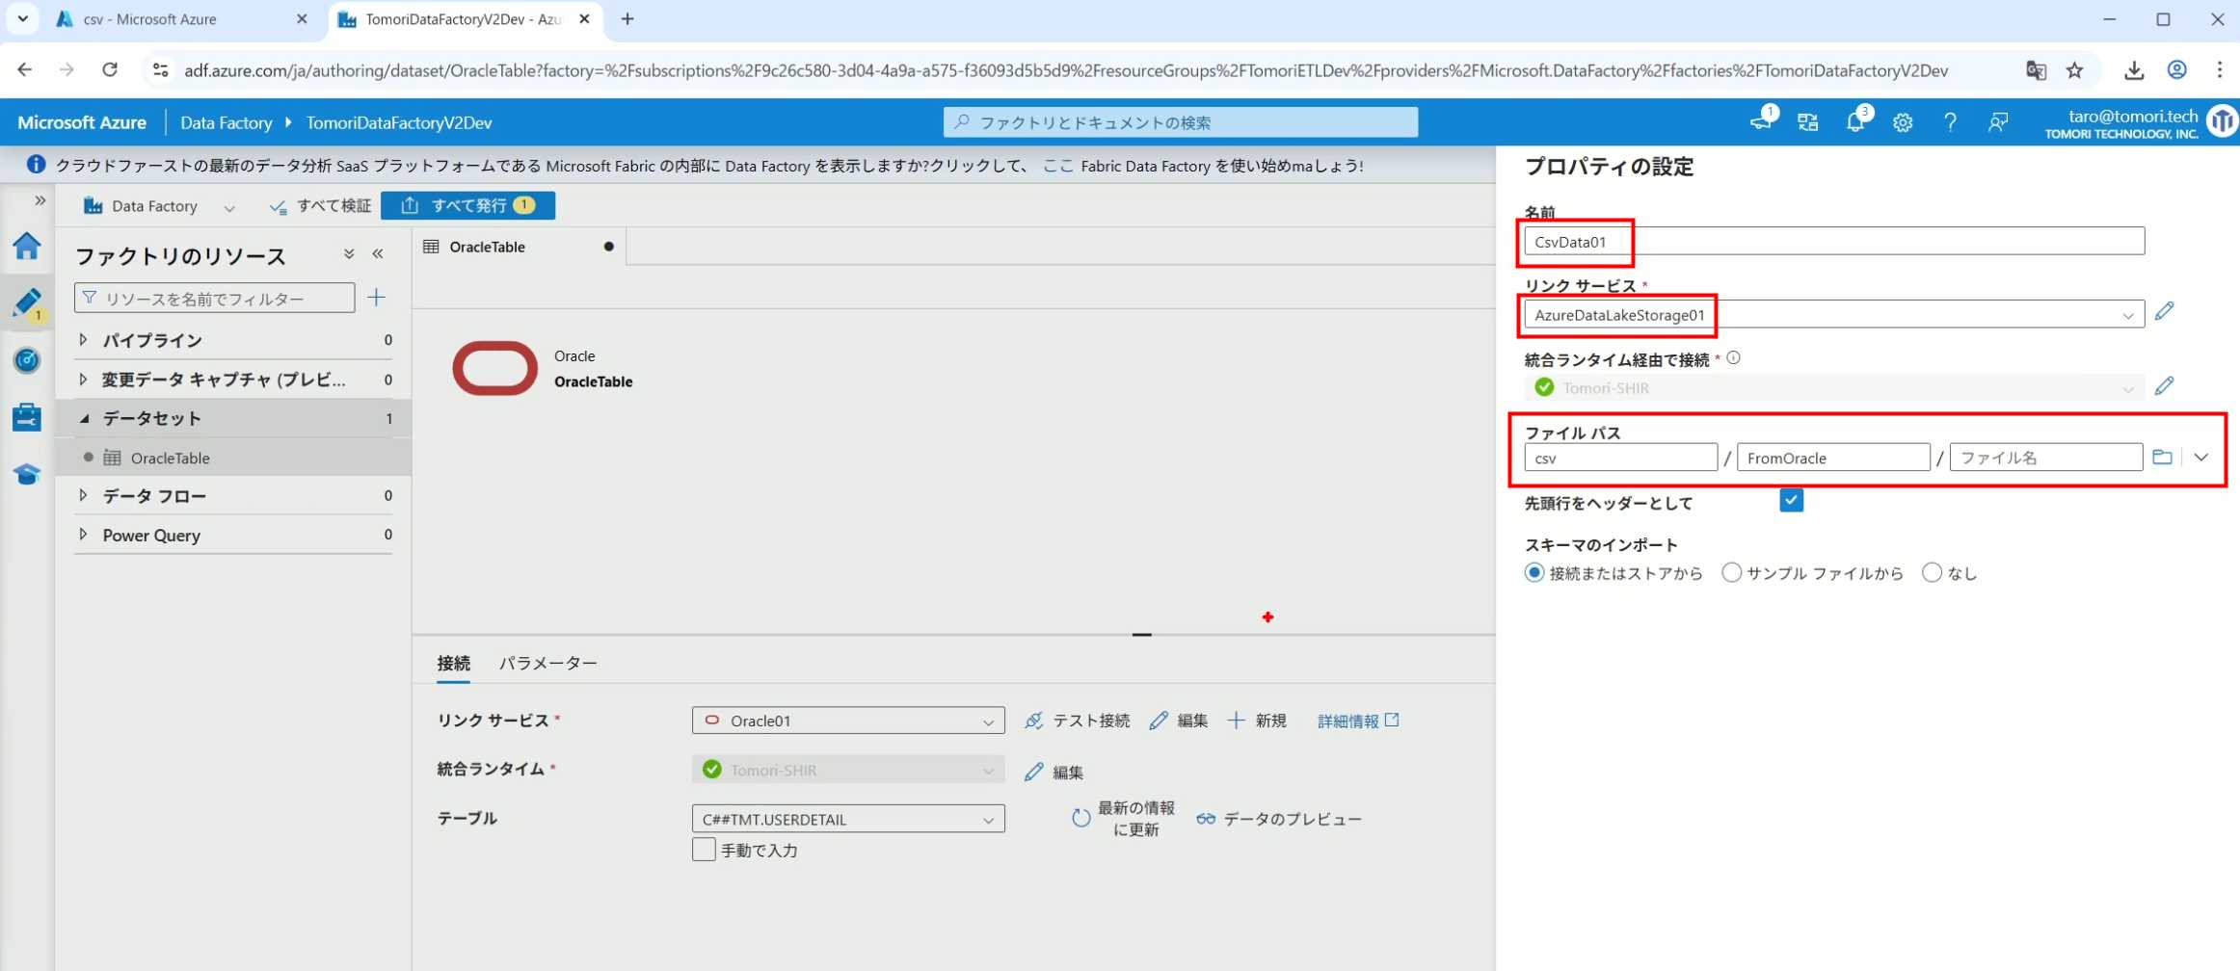
Task: Open the Home icon in left sidebar
Action: (x=27, y=247)
